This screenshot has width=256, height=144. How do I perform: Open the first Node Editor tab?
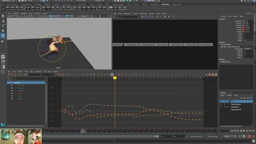point(118,45)
